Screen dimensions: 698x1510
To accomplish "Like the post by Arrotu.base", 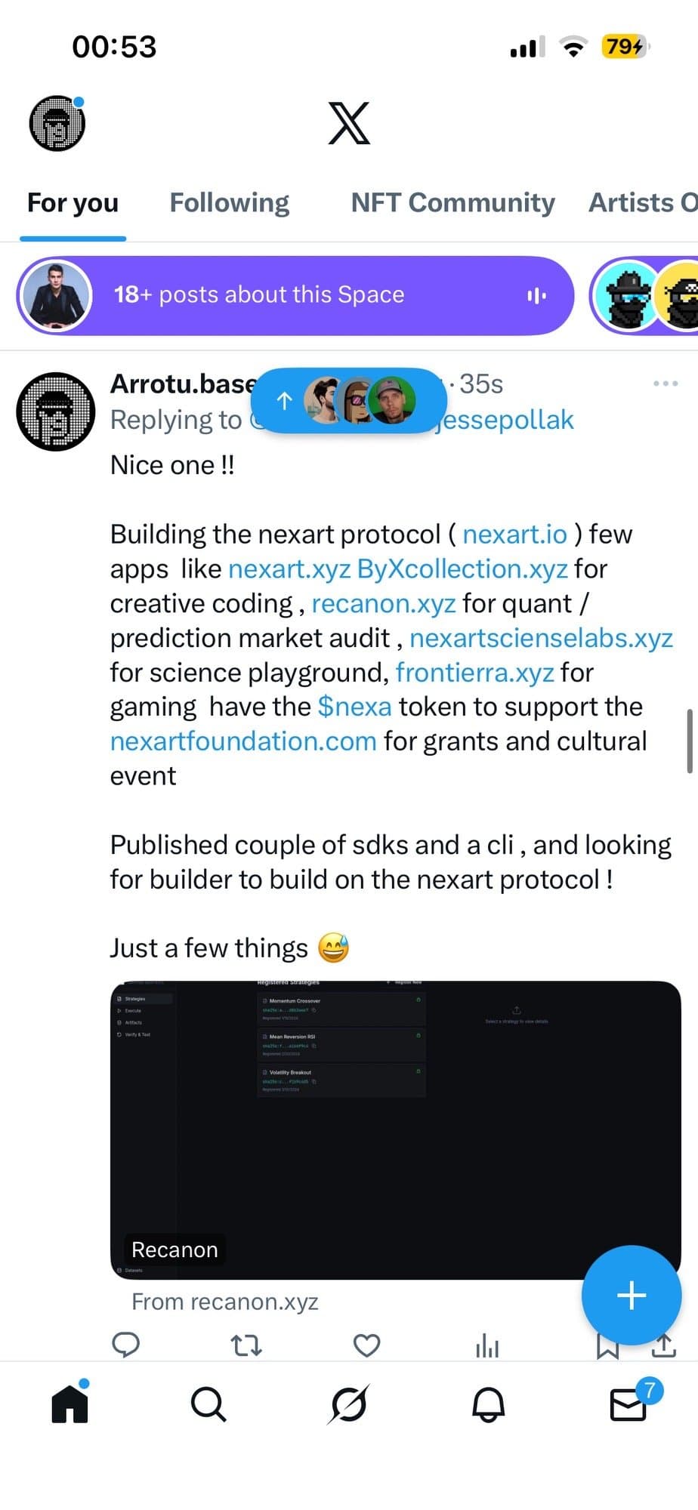I will [366, 1344].
